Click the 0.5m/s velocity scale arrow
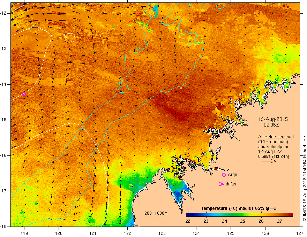This screenshot has width=307, height=237. pyautogui.click(x=269, y=161)
